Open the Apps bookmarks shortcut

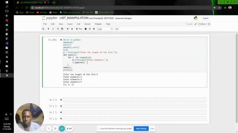[x=20, y=12]
